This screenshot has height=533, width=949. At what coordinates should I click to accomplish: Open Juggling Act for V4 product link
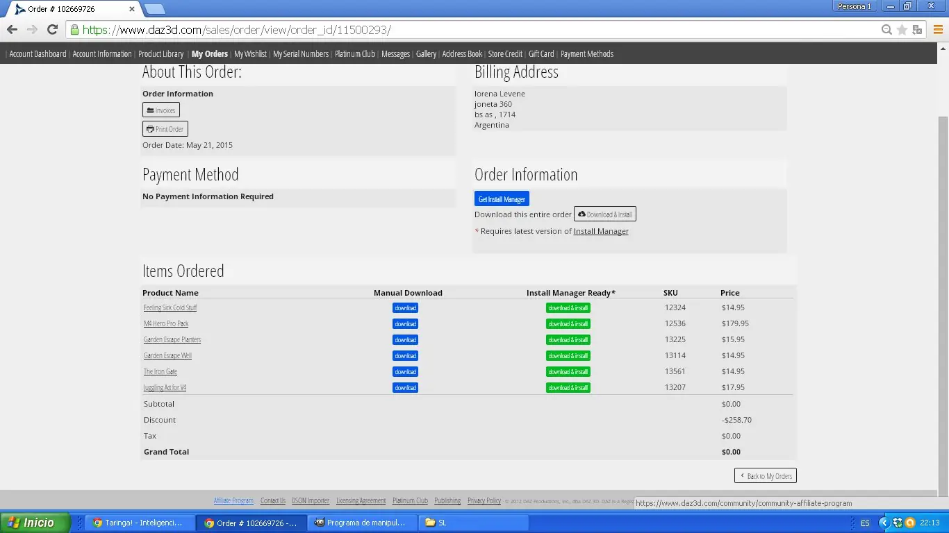pos(165,387)
